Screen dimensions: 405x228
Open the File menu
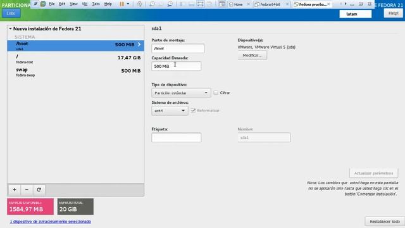[x=52, y=4]
